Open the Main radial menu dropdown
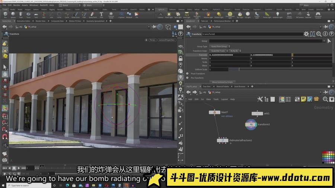 [93, 5]
